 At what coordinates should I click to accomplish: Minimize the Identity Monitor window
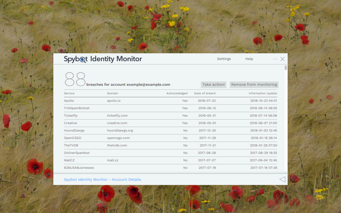[275, 59]
